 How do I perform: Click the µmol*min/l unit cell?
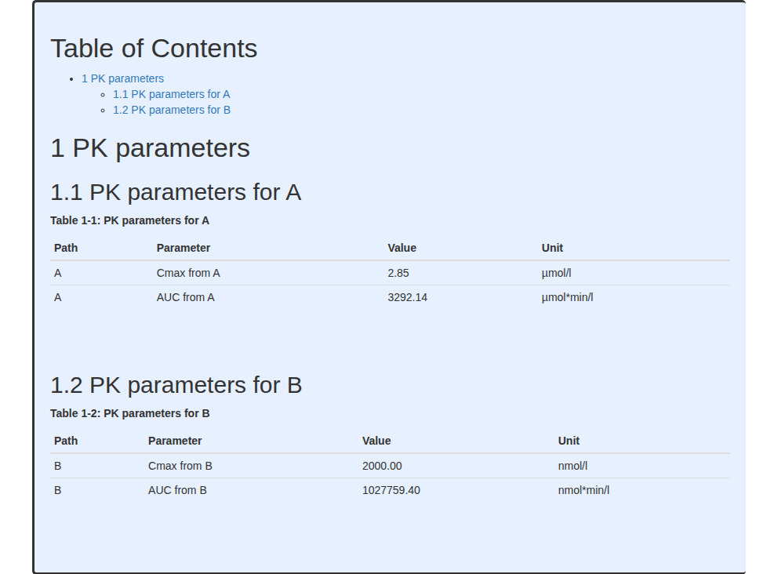(x=567, y=297)
